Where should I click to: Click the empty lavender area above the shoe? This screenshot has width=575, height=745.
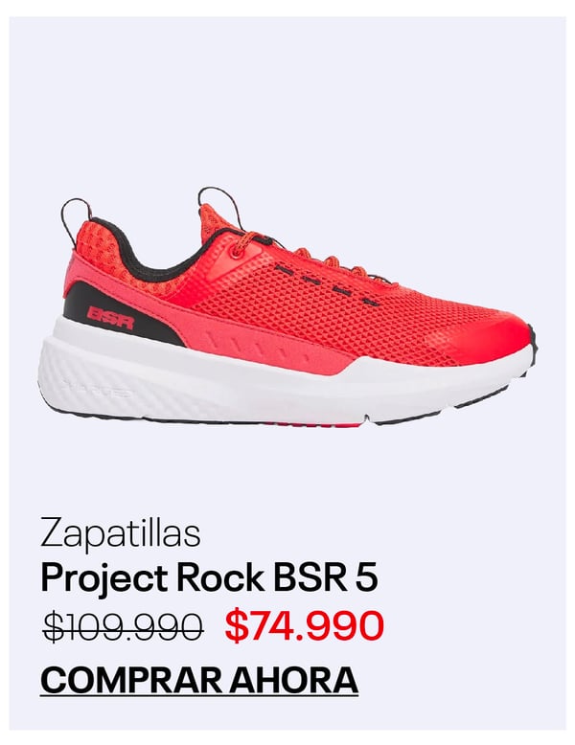pos(287,95)
